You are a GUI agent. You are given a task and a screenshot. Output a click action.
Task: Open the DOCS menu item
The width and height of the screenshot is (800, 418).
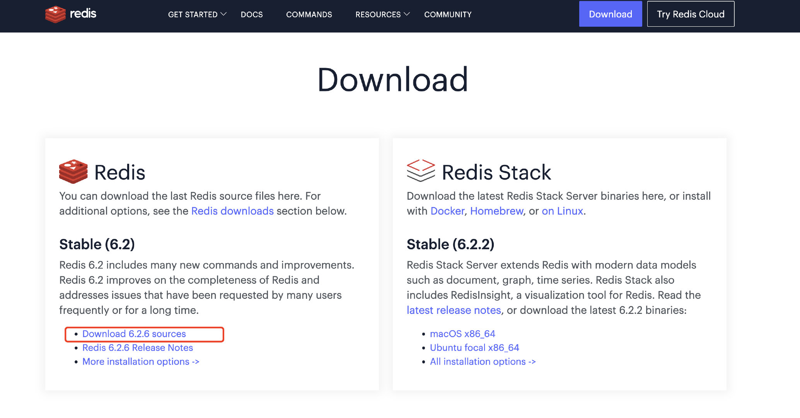252,14
